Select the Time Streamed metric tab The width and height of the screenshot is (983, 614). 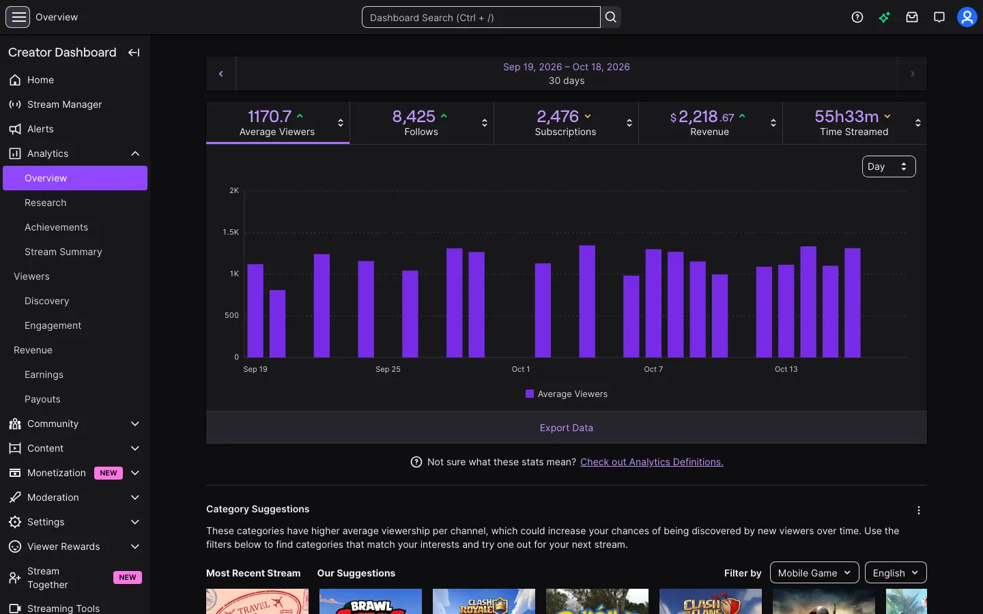tap(855, 123)
